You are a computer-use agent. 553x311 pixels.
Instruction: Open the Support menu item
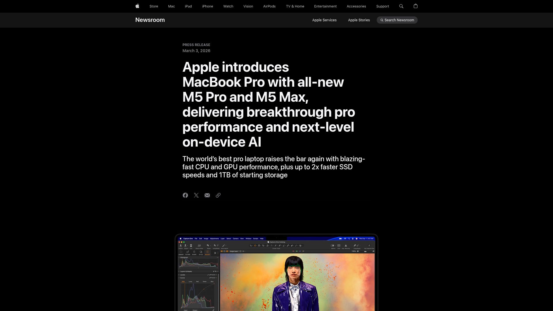(382, 6)
